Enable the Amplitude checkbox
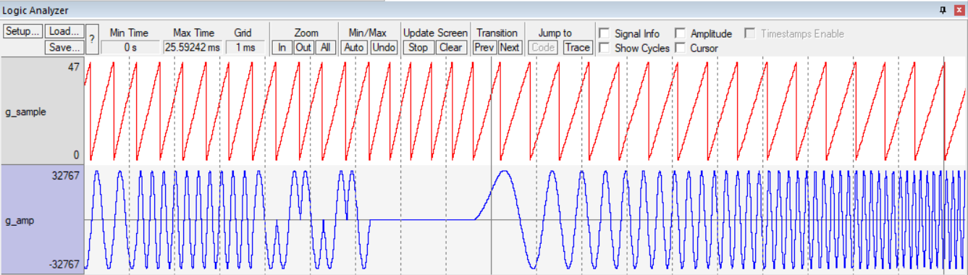This screenshot has height=275, width=968. [680, 33]
